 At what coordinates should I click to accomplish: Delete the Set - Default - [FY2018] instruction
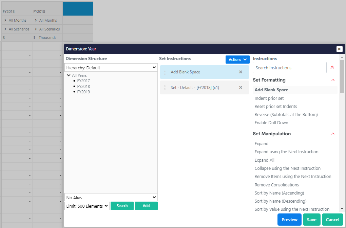[241, 88]
